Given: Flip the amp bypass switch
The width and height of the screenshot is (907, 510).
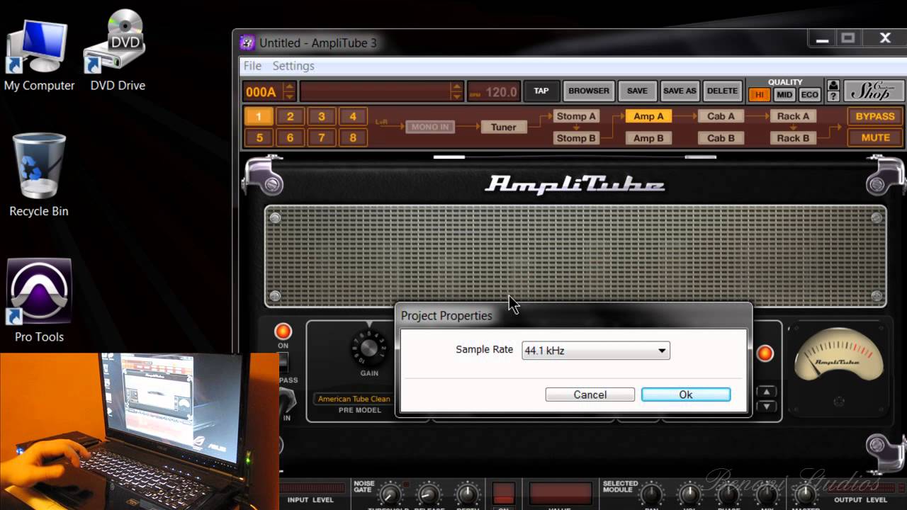Looking at the screenshot, I should coord(283,362).
